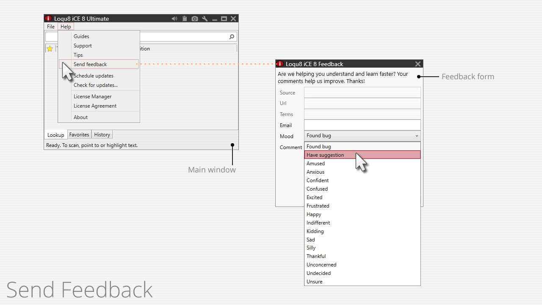The width and height of the screenshot is (542, 305).
Task: Open About from the Help menu
Action: point(80,117)
